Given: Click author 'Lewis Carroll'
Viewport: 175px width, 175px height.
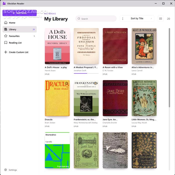Looking at the screenshot, I should tap(137, 70).
